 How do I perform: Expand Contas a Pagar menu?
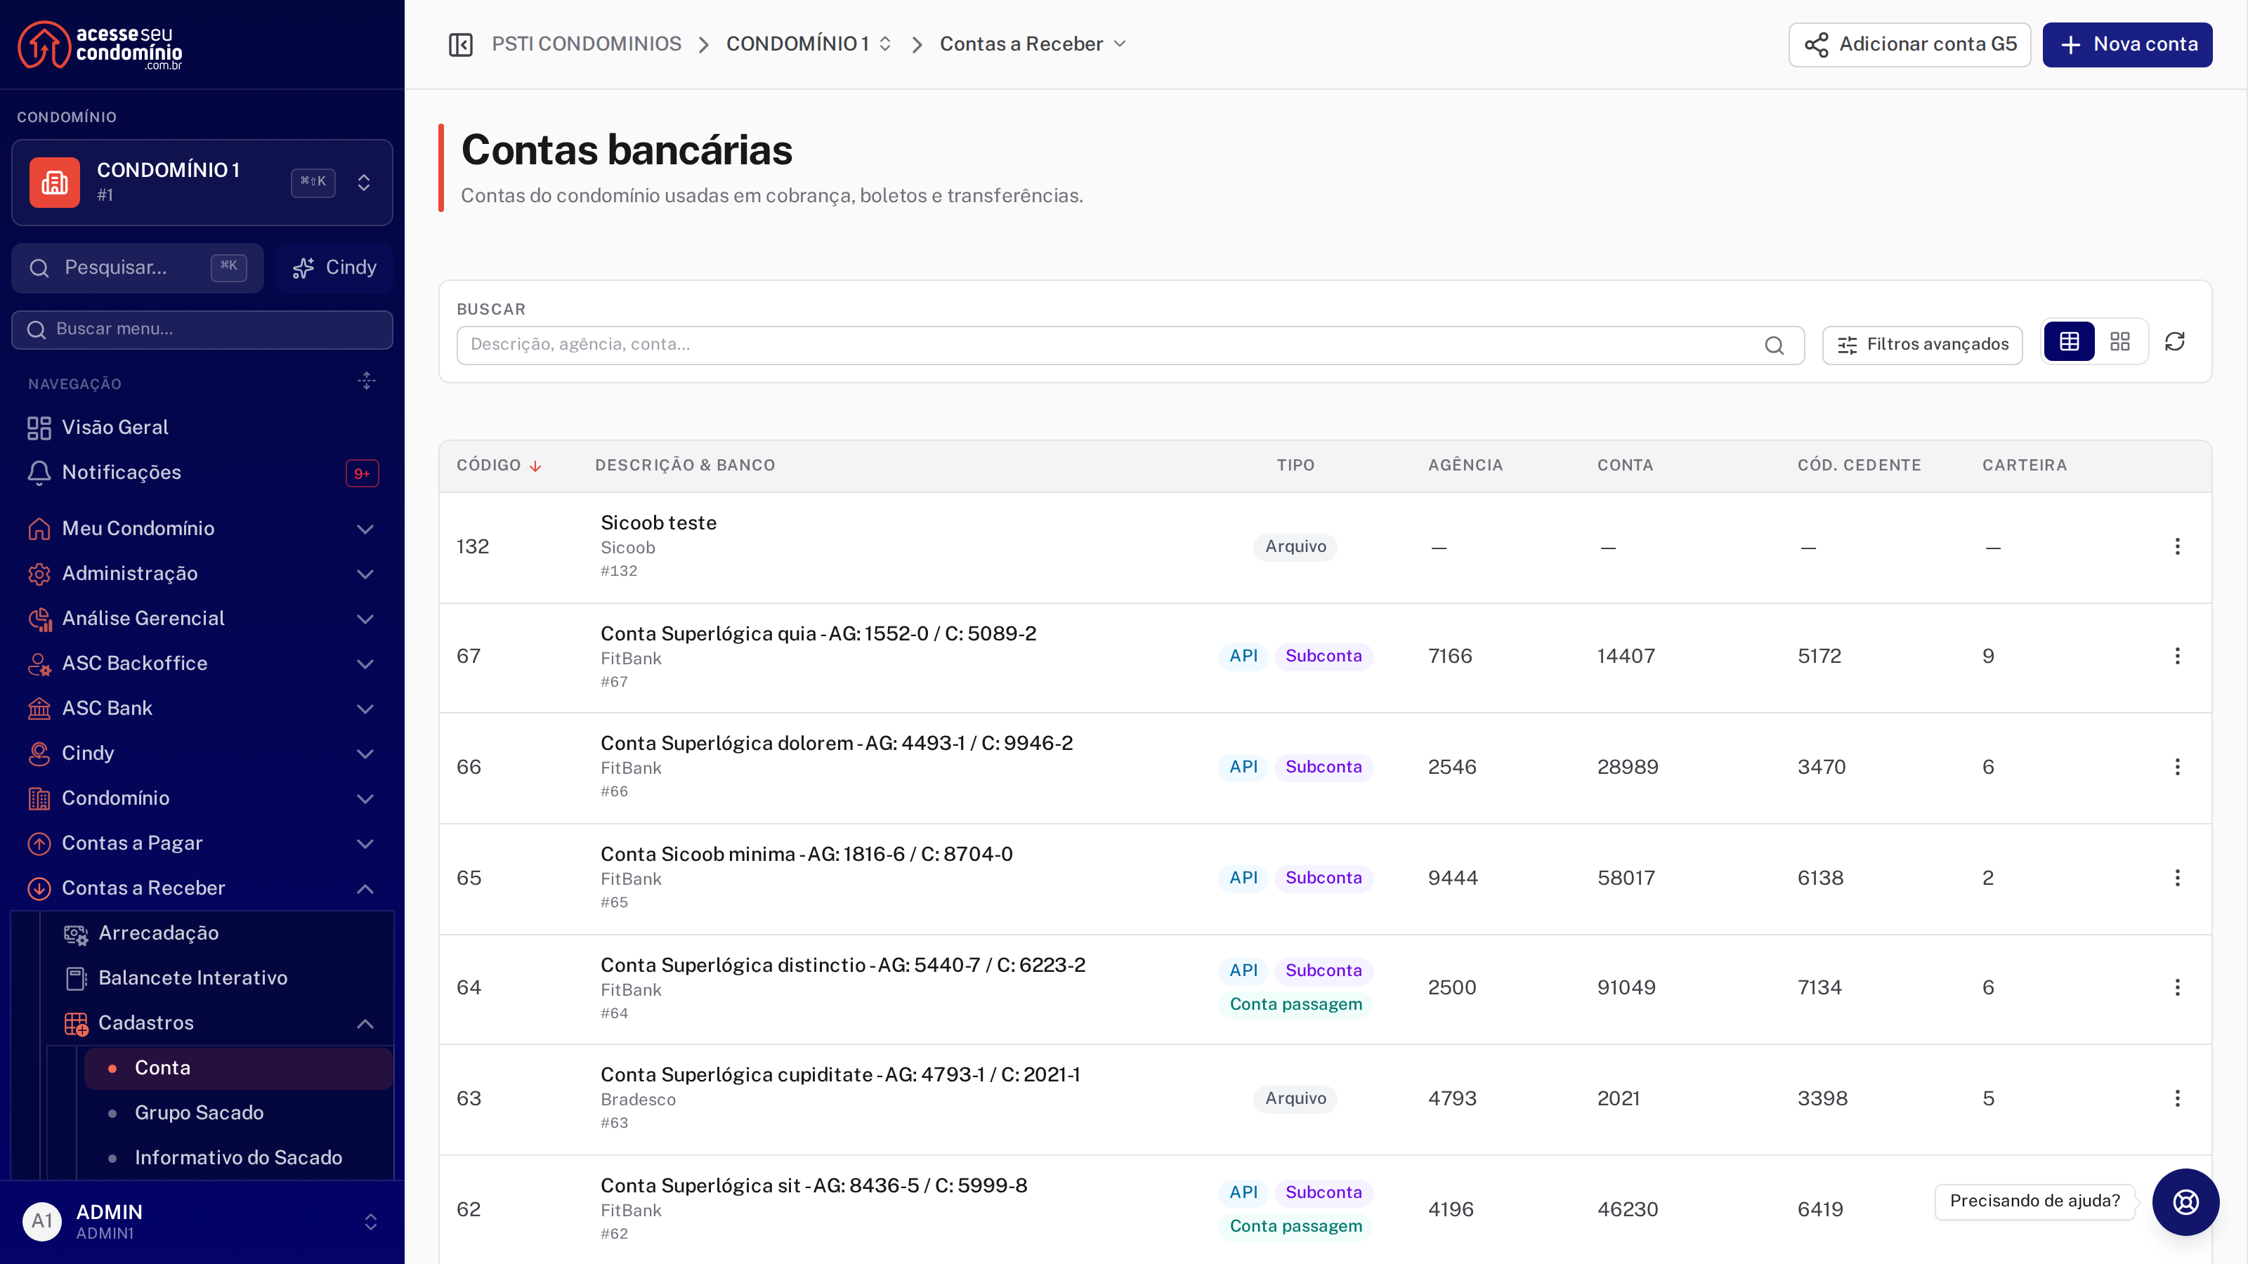coord(202,843)
